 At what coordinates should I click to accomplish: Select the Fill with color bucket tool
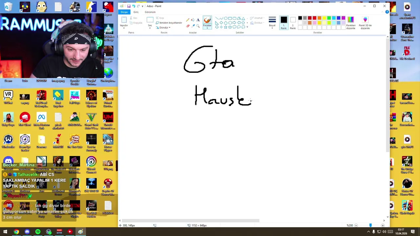pos(193,20)
